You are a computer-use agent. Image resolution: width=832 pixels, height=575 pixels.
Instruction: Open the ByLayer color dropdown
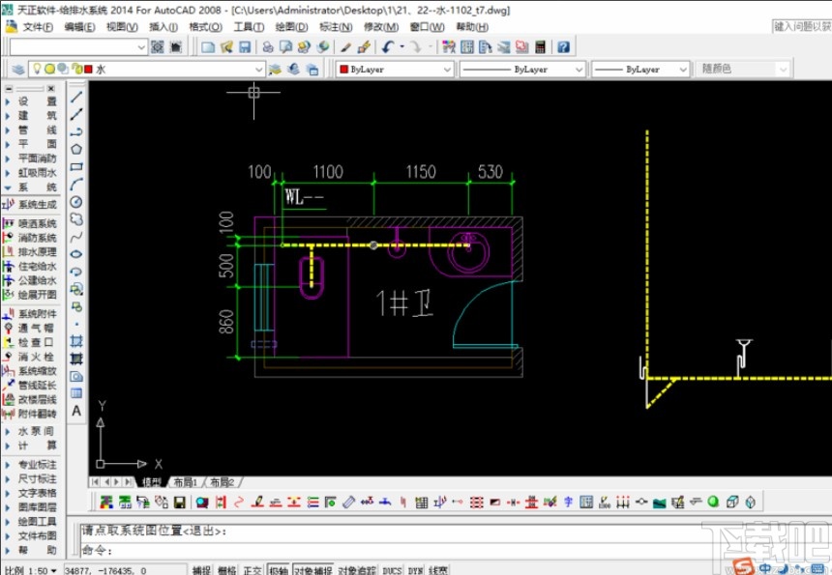pyautogui.click(x=446, y=70)
